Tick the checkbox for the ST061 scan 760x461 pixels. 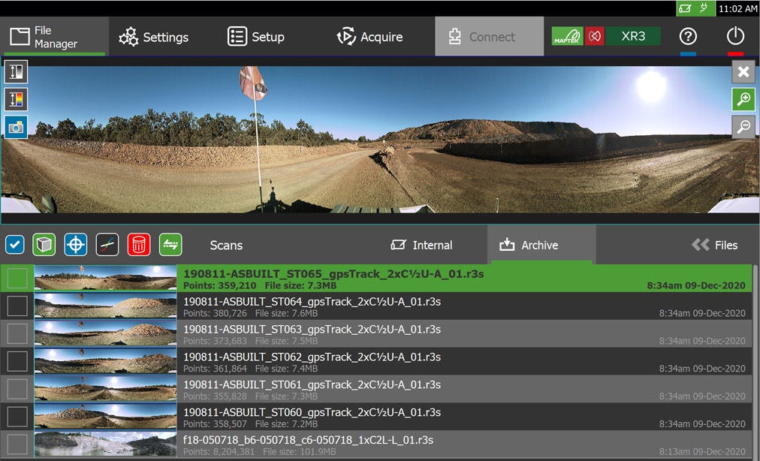click(x=17, y=389)
